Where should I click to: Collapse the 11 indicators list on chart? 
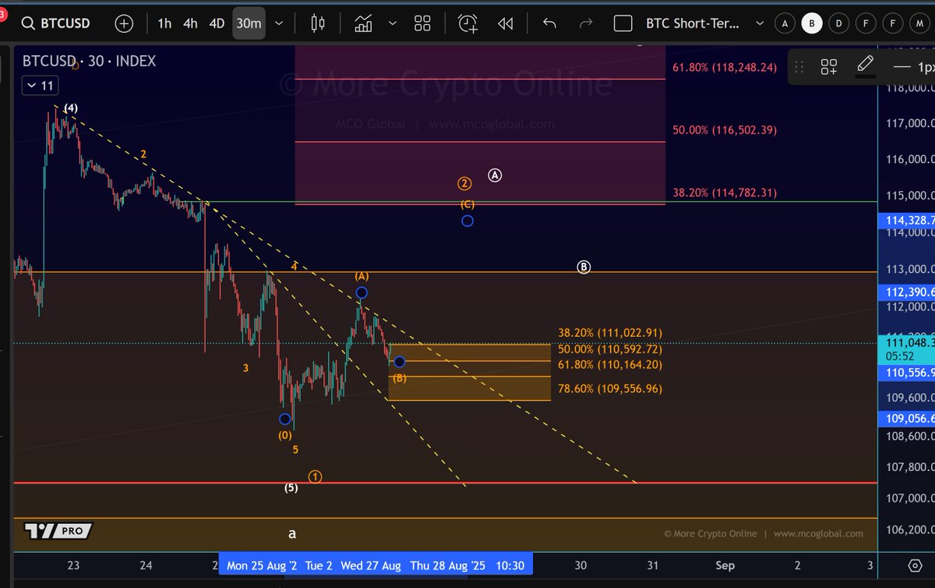click(39, 85)
